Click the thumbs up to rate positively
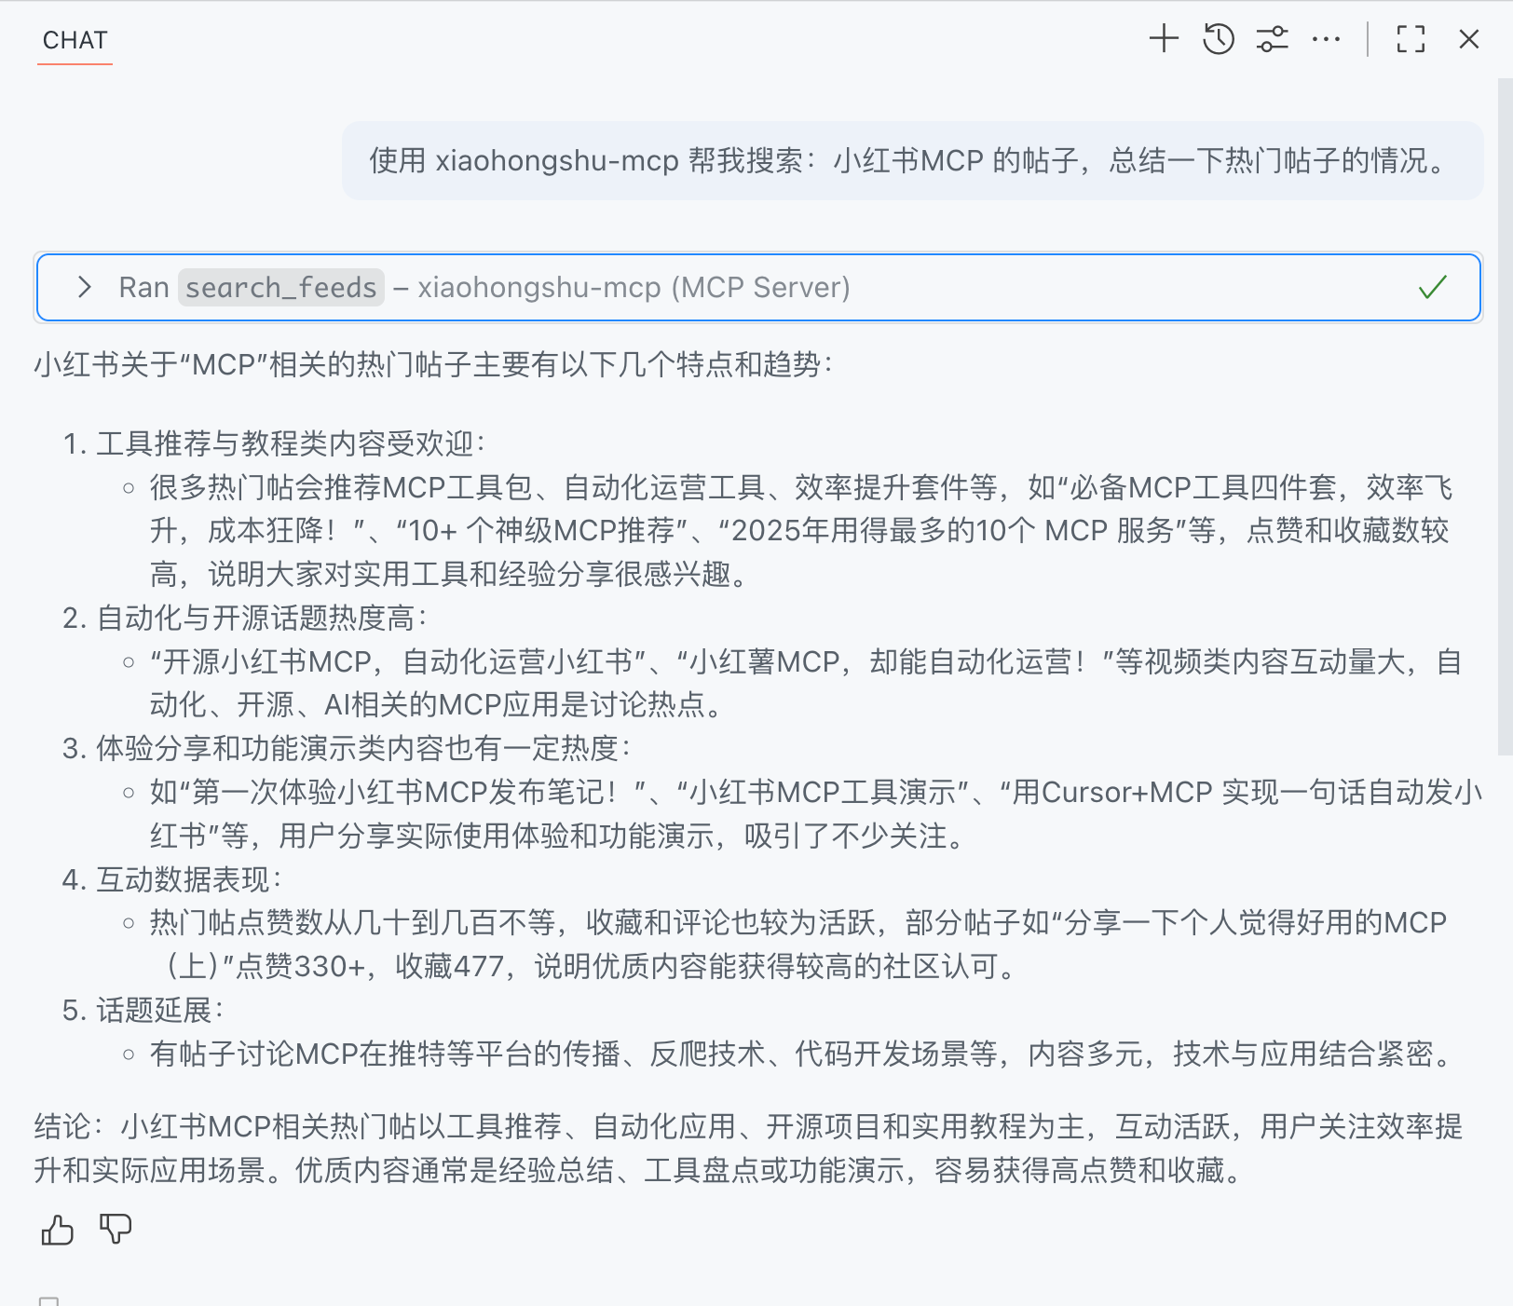This screenshot has width=1513, height=1306. pos(56,1231)
